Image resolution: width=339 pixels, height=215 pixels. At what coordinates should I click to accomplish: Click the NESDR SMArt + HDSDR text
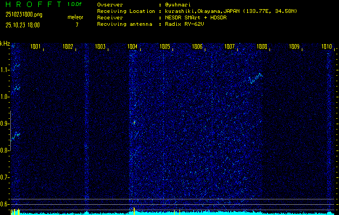(x=196, y=18)
